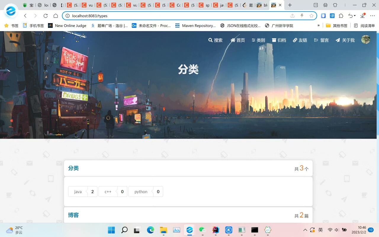379x237 pixels.
Task: Open the terminal window from taskbar
Action: tap(255, 230)
